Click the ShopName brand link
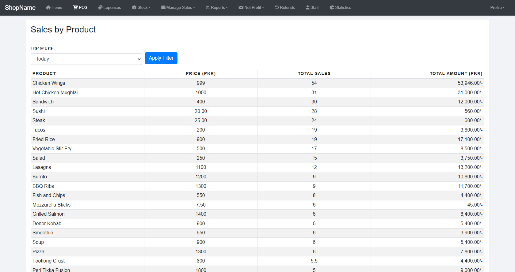 pyautogui.click(x=20, y=8)
